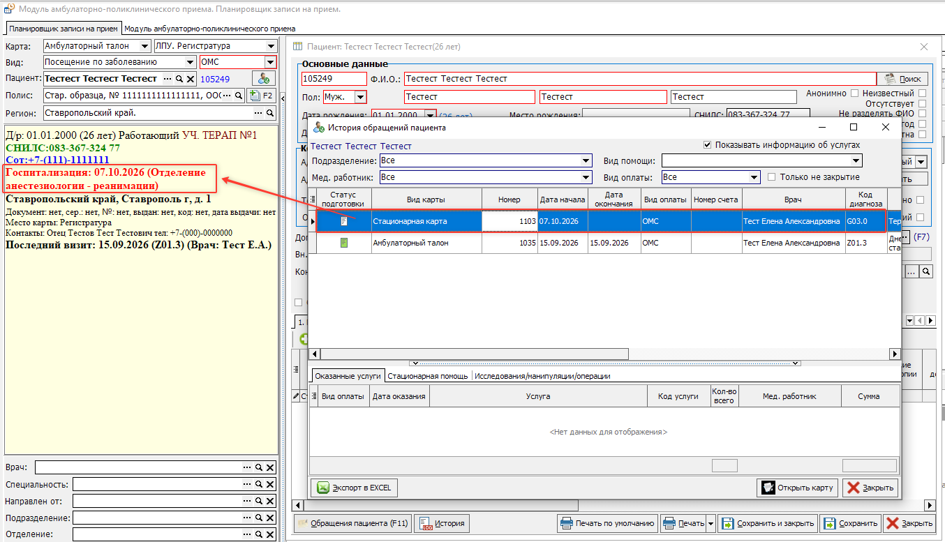The height and width of the screenshot is (542, 945).
Task: Open the Подразделение dropdown in the history dialog
Action: 586,161
